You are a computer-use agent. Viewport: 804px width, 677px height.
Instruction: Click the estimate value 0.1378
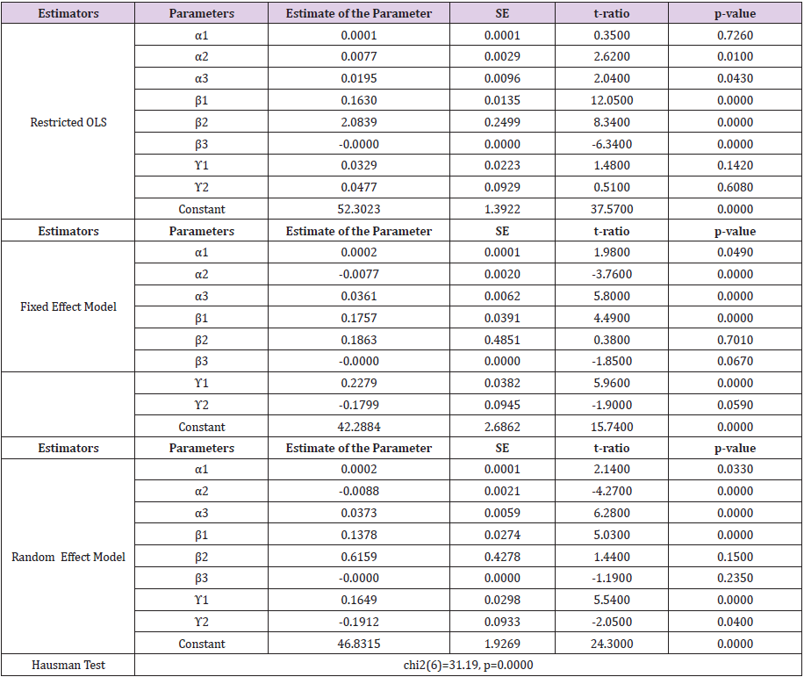359,535
